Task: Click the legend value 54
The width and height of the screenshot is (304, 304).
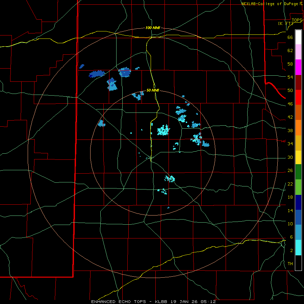Action: 290,77
